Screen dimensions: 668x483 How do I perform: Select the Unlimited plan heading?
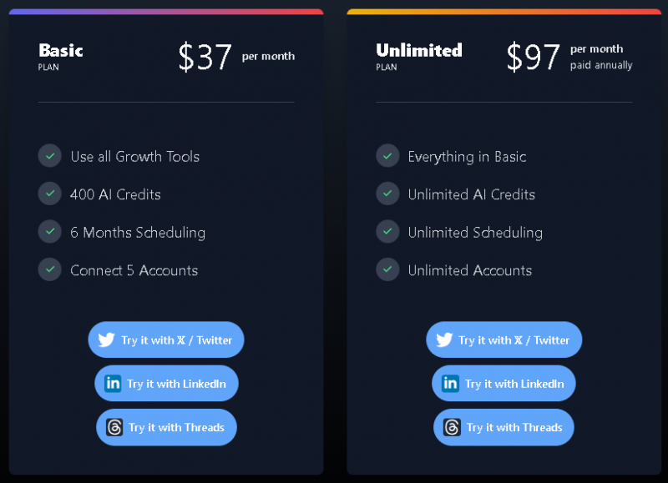pos(419,50)
